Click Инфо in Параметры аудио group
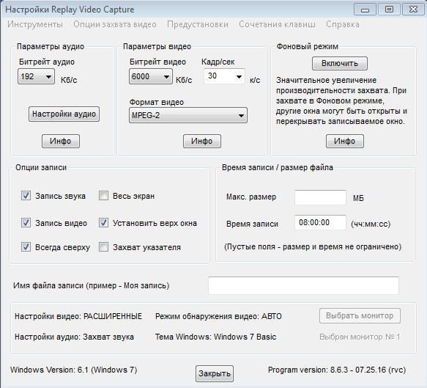The height and width of the screenshot is (388, 427). pos(61,141)
